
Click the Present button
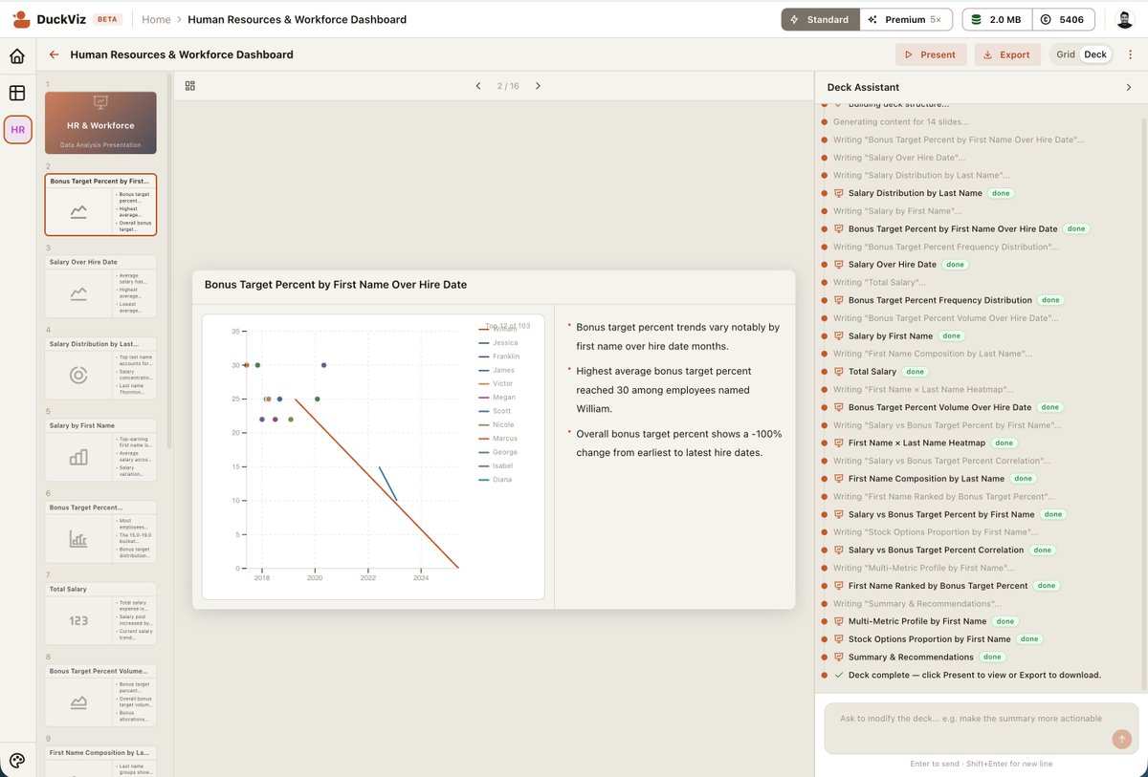point(931,54)
